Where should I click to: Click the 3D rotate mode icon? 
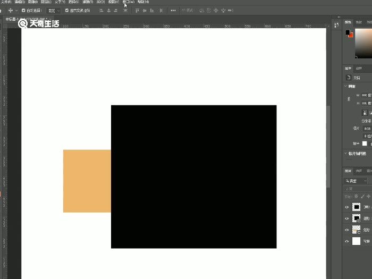[201, 11]
